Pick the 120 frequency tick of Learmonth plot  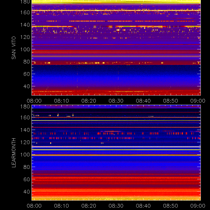(x=25, y=142)
